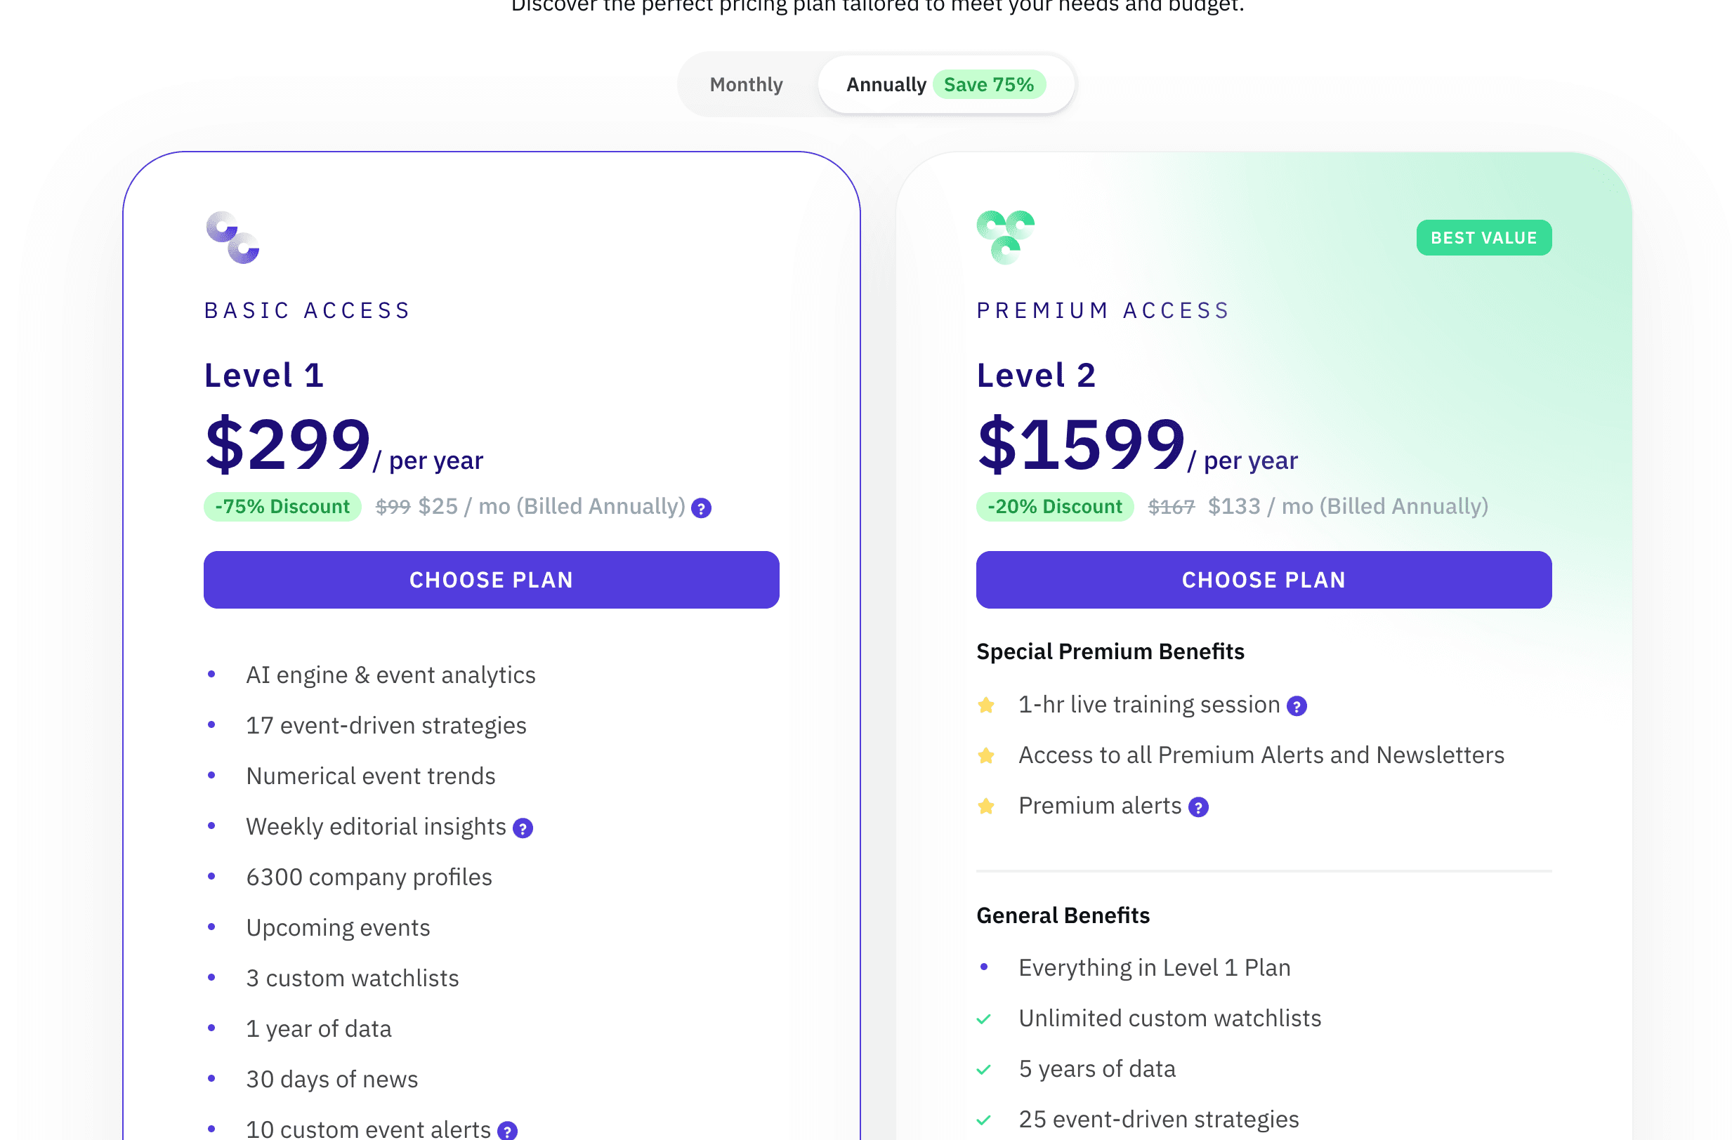Image resolution: width=1732 pixels, height=1140 pixels.
Task: Click help icon next to 10 custom event alerts
Action: 507,1129
